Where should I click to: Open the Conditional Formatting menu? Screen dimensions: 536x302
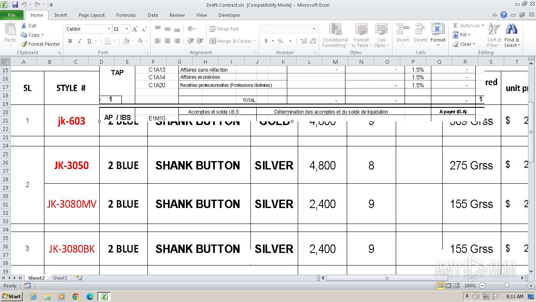pyautogui.click(x=336, y=36)
